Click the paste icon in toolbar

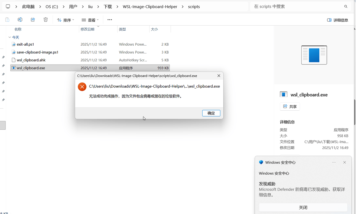pyautogui.click(x=7, y=20)
